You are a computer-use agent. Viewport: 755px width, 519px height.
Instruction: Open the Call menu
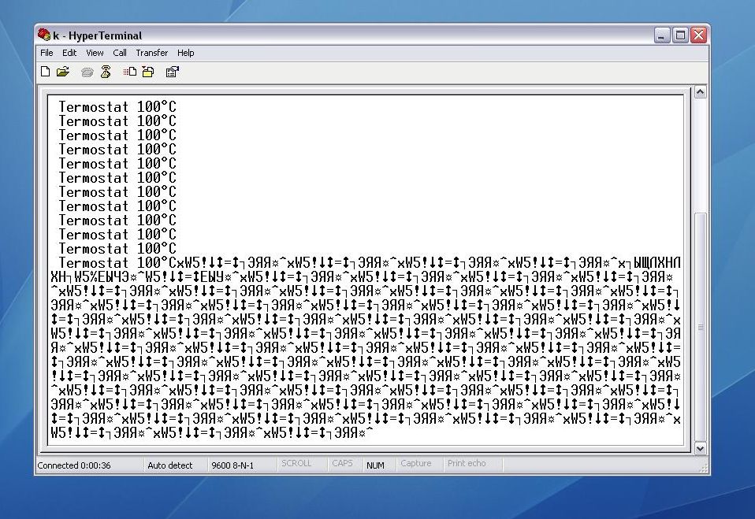coord(120,53)
